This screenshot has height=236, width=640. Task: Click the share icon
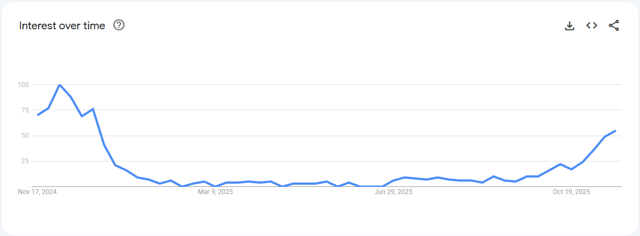[614, 25]
